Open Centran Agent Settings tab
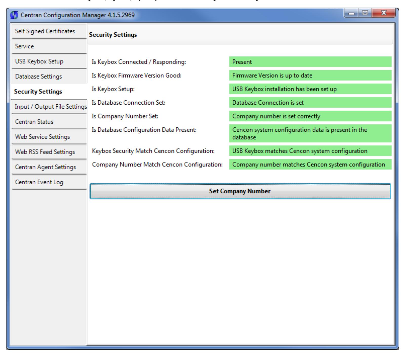The width and height of the screenshot is (404, 357). click(x=49, y=167)
